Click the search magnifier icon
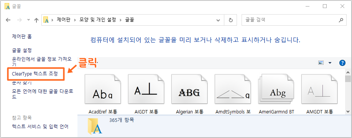The width and height of the screenshot is (352, 138). (341, 20)
